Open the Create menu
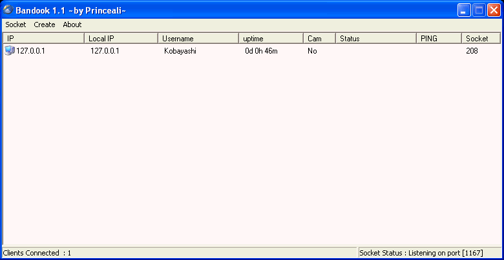 click(x=45, y=25)
